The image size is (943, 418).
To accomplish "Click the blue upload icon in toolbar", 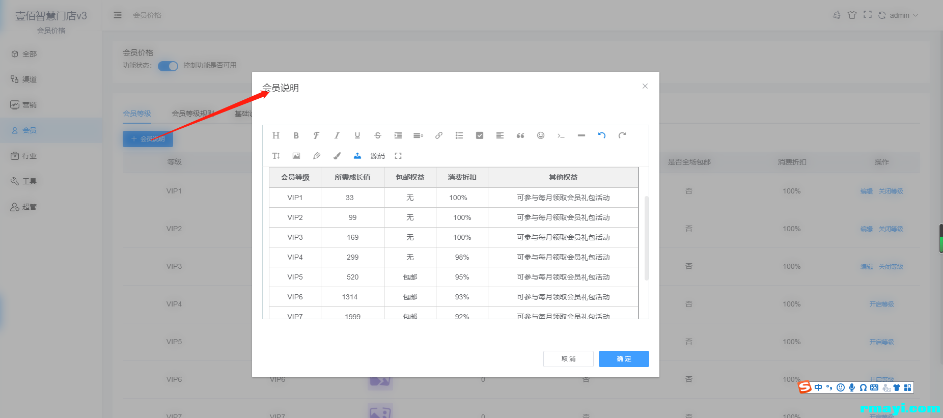I will pos(357,156).
